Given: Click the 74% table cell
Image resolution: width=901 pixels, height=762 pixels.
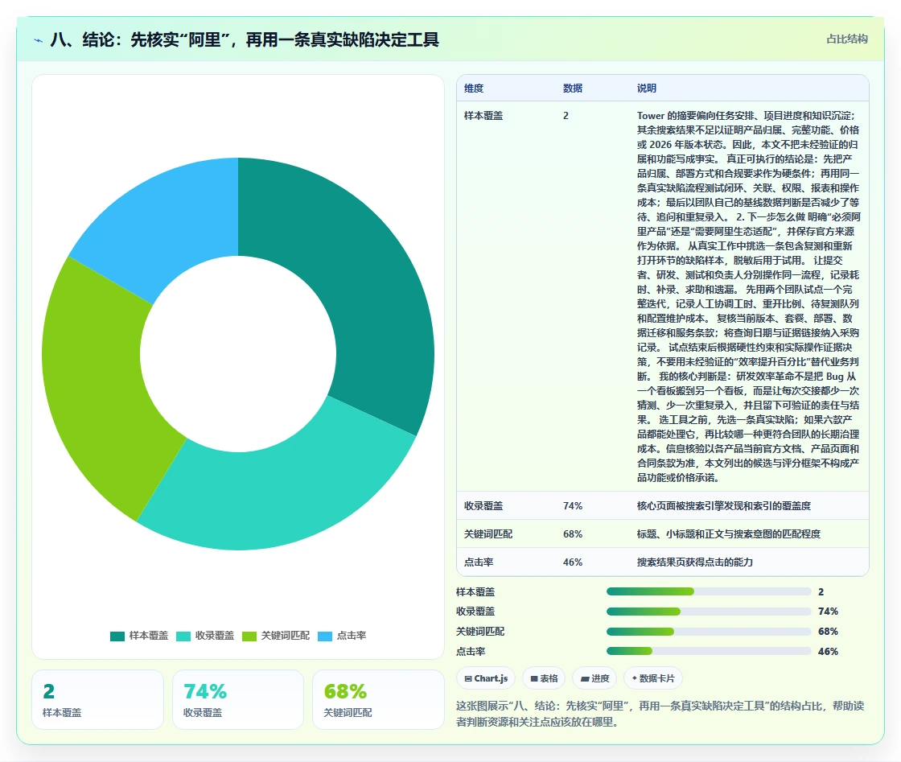Looking at the screenshot, I should pos(572,505).
